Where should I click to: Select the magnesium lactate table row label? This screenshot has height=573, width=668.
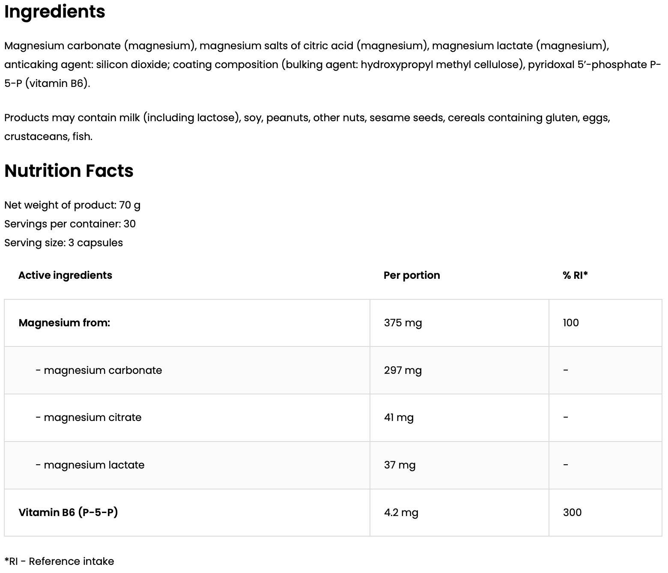click(x=90, y=465)
